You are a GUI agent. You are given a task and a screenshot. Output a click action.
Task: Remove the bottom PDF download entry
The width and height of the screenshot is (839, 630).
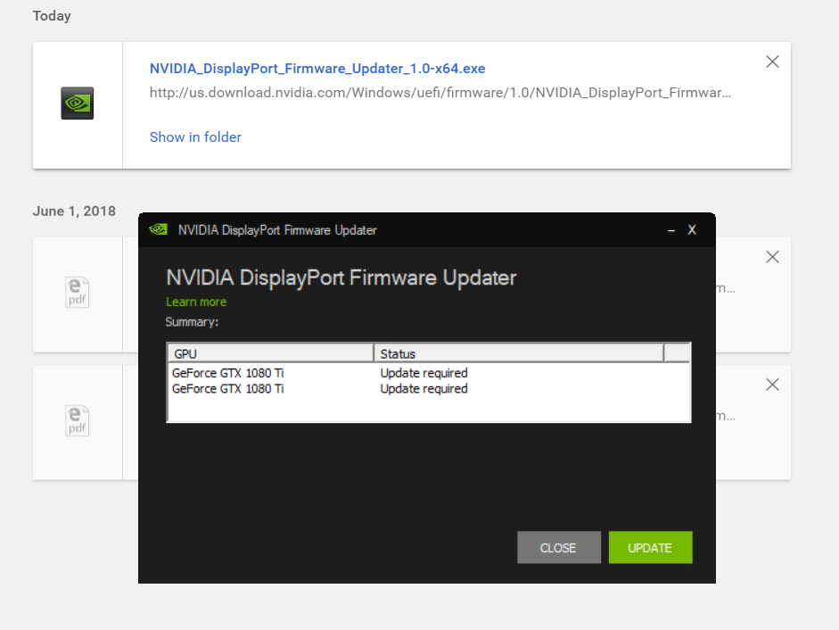pyautogui.click(x=772, y=385)
